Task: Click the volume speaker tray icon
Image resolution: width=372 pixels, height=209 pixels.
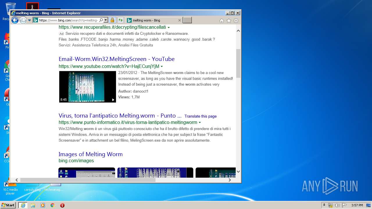Action: click(337, 206)
